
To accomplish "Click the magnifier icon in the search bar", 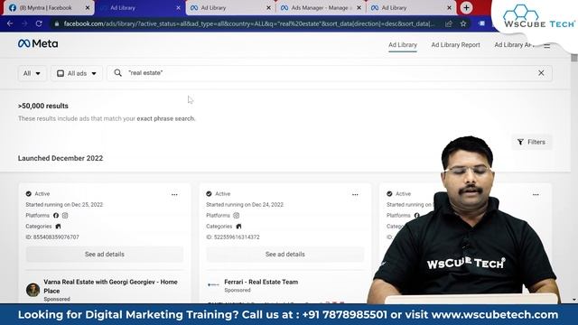I will coord(117,73).
